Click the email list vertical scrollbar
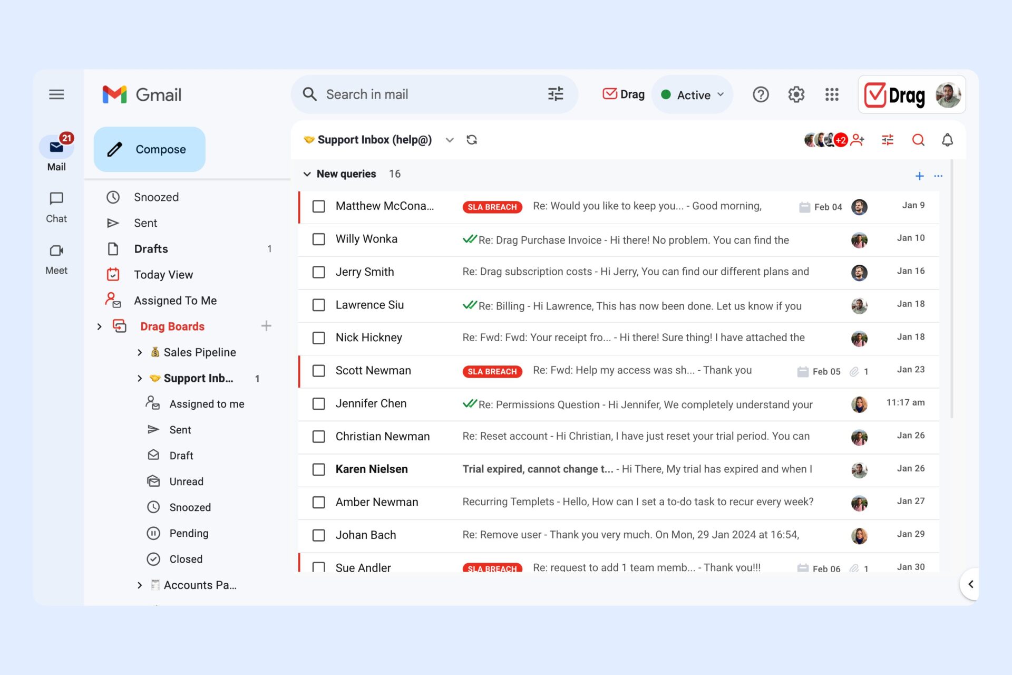This screenshot has height=675, width=1012. (x=952, y=290)
